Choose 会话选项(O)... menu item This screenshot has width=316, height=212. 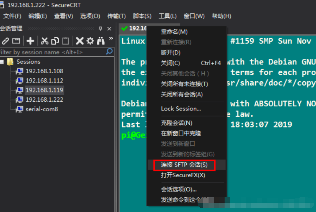coord(187,190)
